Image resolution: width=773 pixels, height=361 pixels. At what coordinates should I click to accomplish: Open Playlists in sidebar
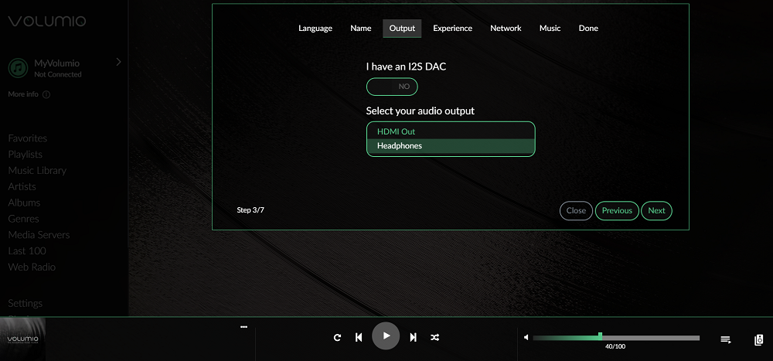pyautogui.click(x=26, y=155)
